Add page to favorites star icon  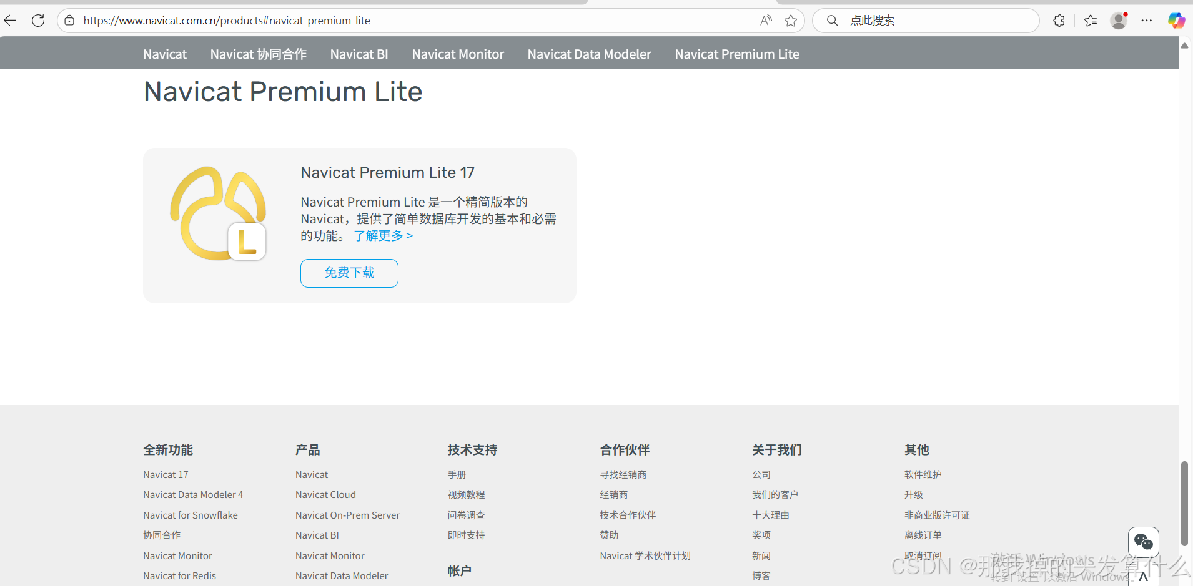click(791, 21)
